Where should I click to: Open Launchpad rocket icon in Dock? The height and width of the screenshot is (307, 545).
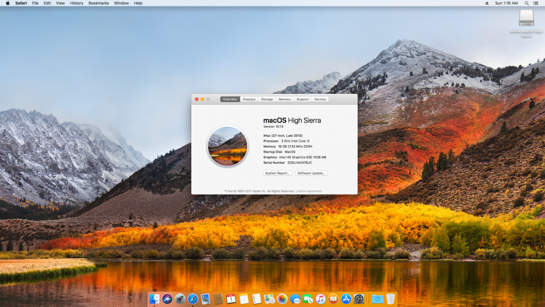tap(180, 299)
